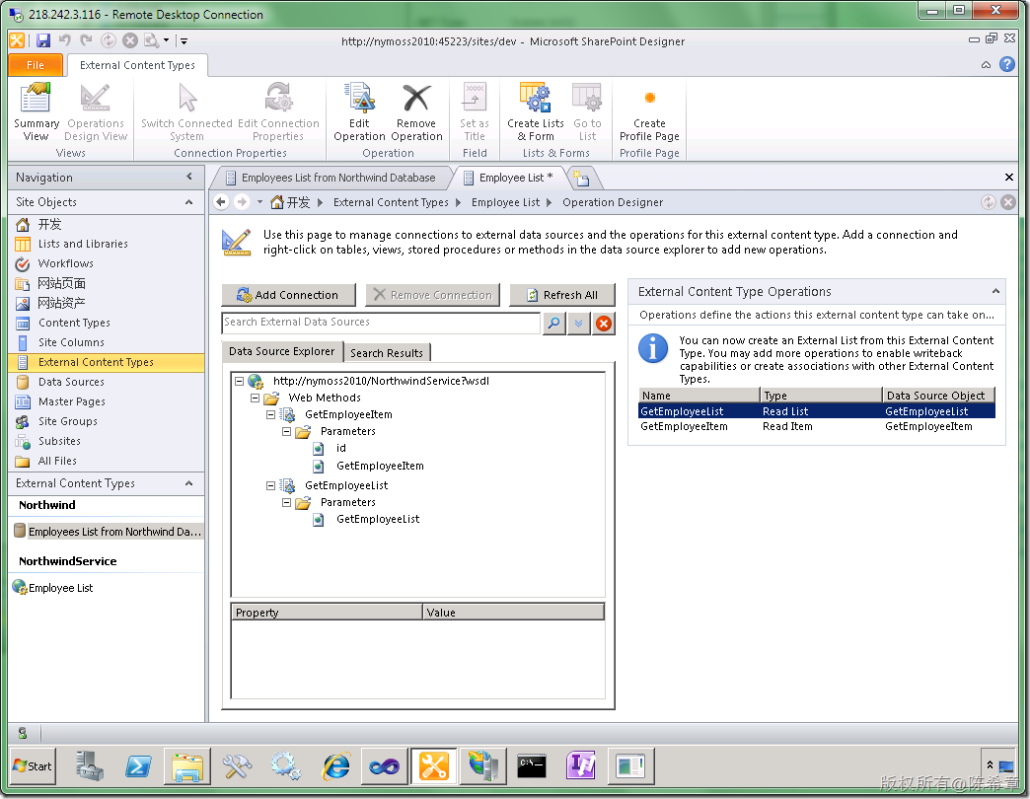Open the quick access toolbar customize dropdown
The width and height of the screenshot is (1030, 799).
click(x=184, y=40)
